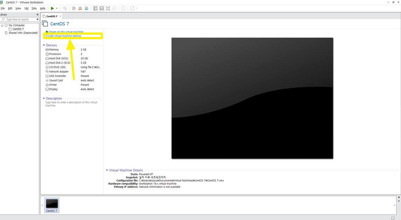Click the Processors device icon
Screen dimensions: 401x220
(47, 54)
